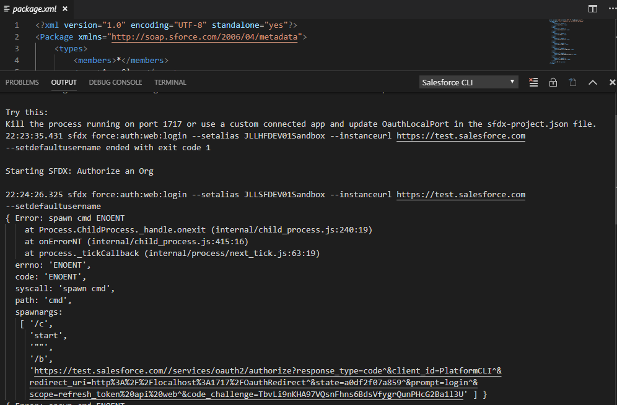Open the output log file icon
The image size is (617, 405).
(572, 82)
